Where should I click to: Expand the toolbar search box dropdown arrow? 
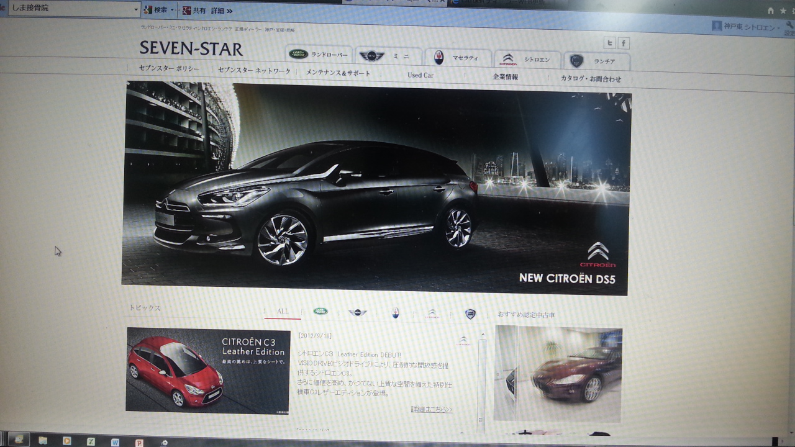click(x=136, y=9)
